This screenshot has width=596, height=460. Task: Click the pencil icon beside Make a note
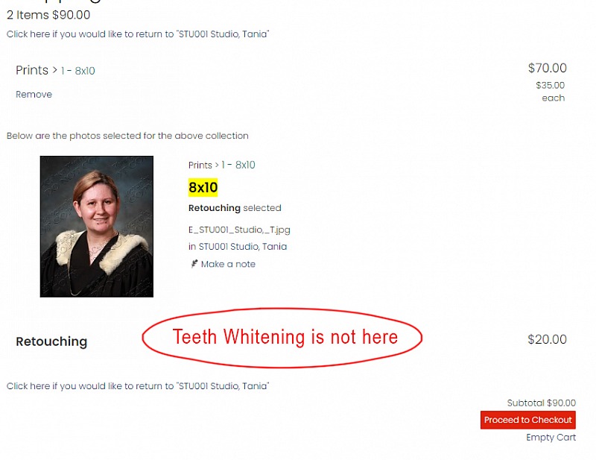pos(194,264)
